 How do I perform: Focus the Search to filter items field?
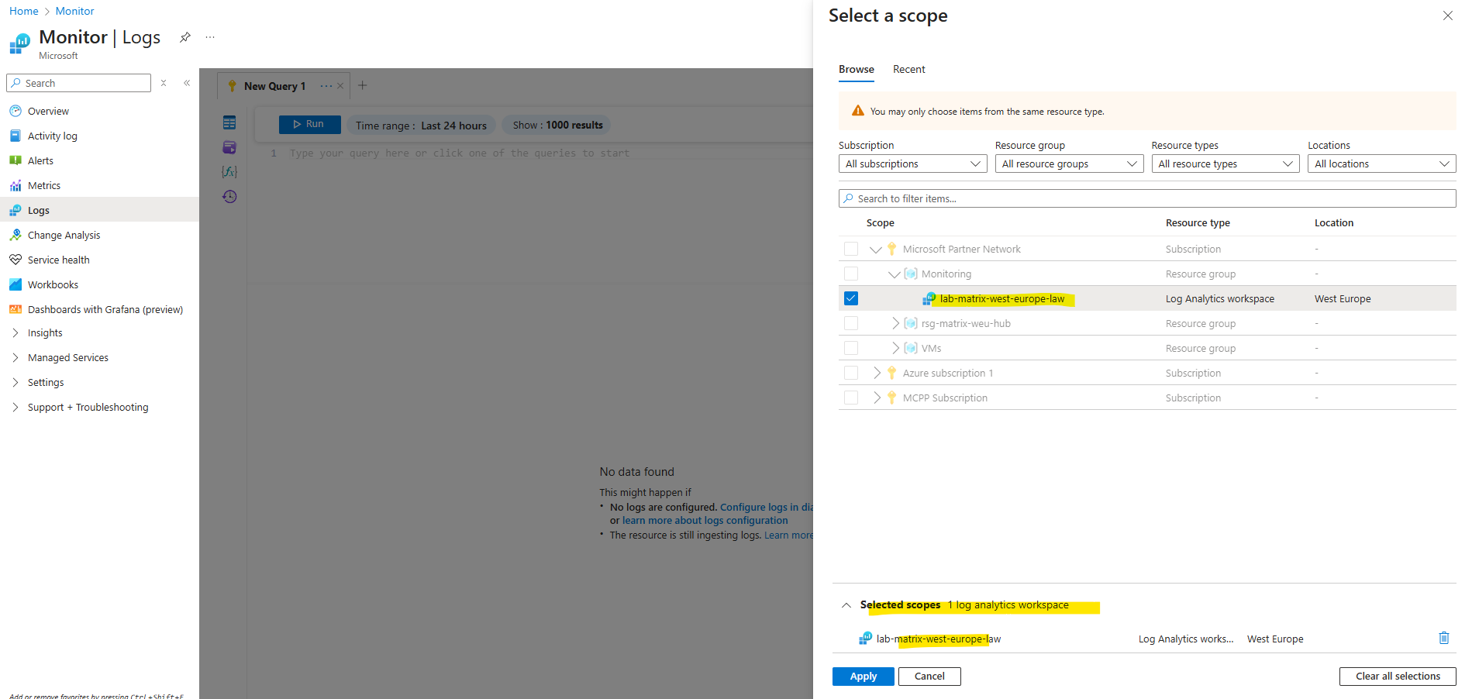(1147, 198)
